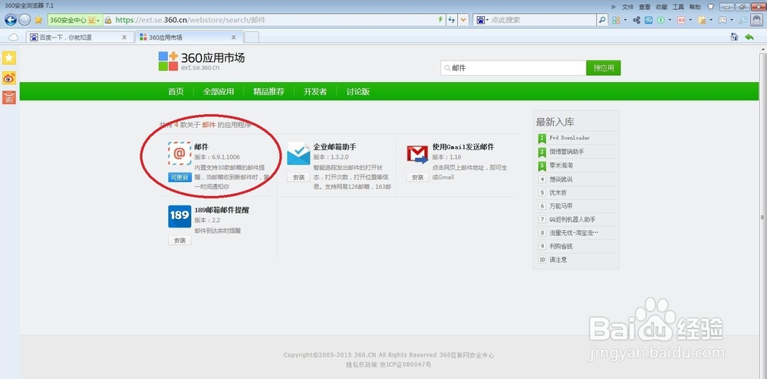Open the 文件 menu

point(627,8)
